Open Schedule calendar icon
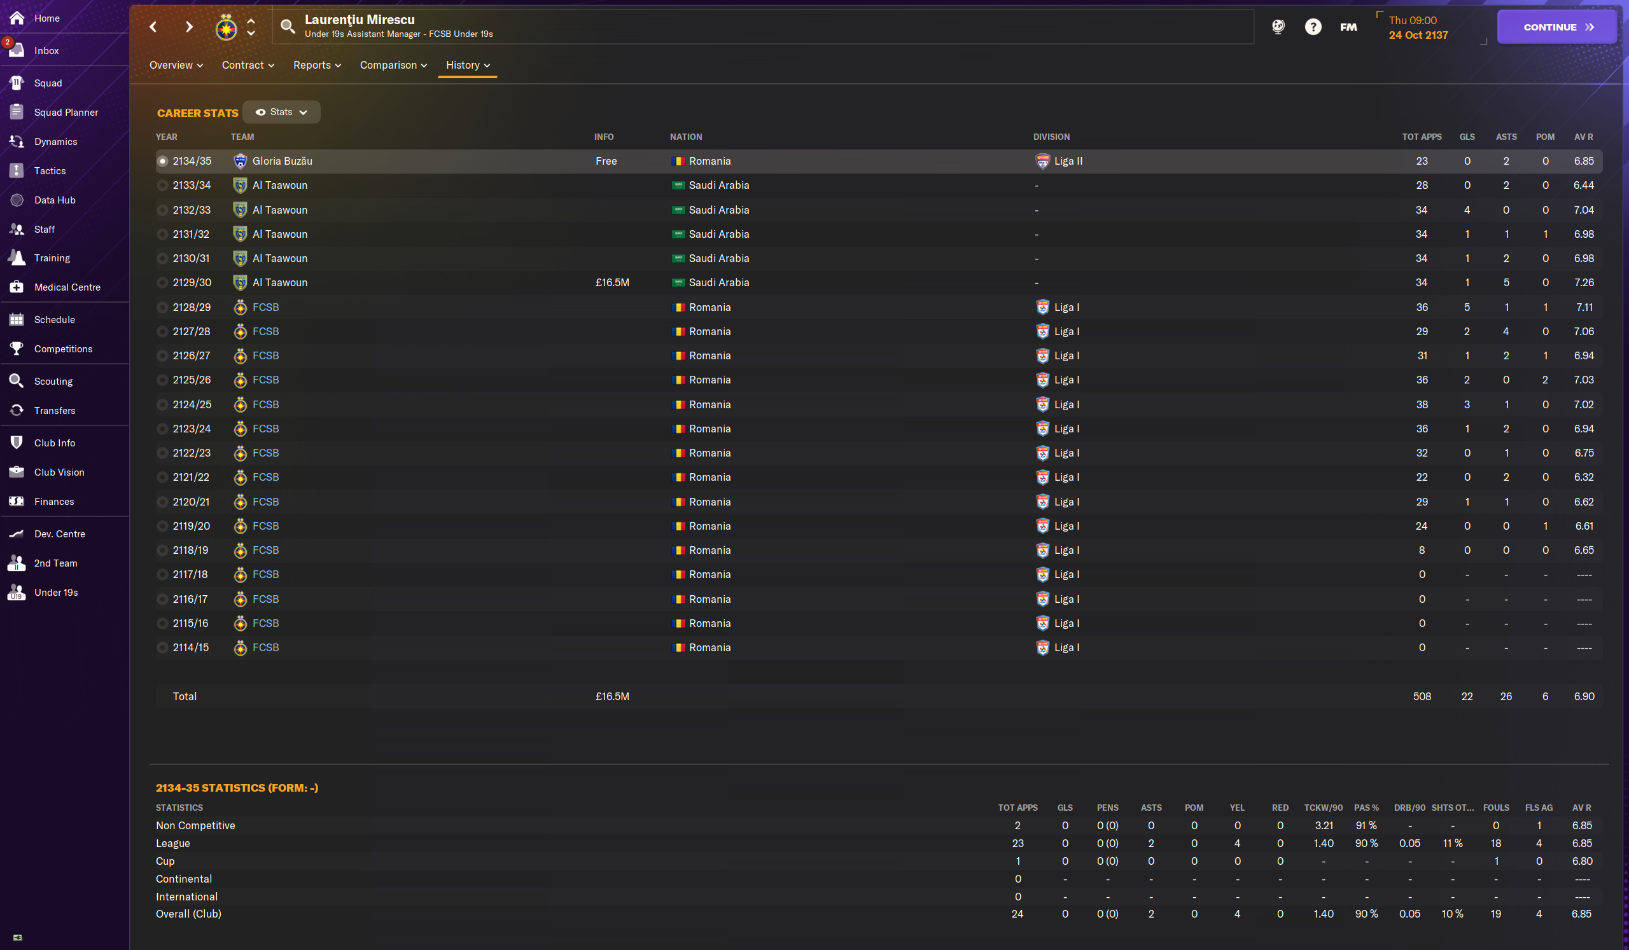 point(17,319)
